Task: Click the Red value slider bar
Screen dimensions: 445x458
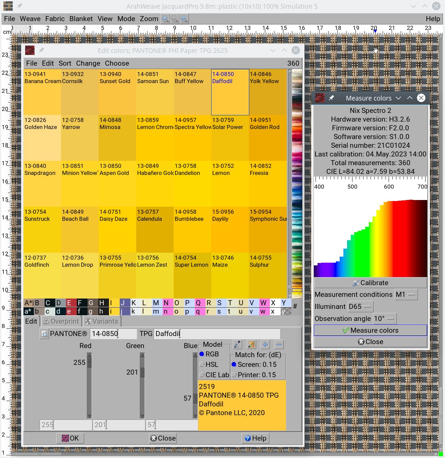Action: (89, 385)
